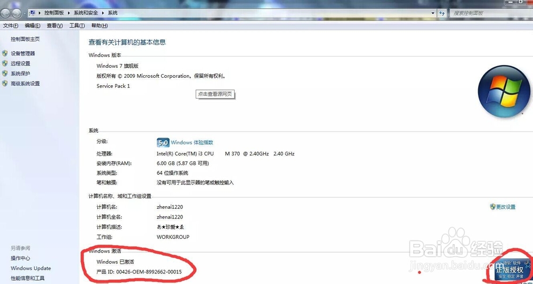Click the shield icon beside 系统保护
Image resolution: width=533 pixels, height=284 pixels.
click(x=5, y=74)
